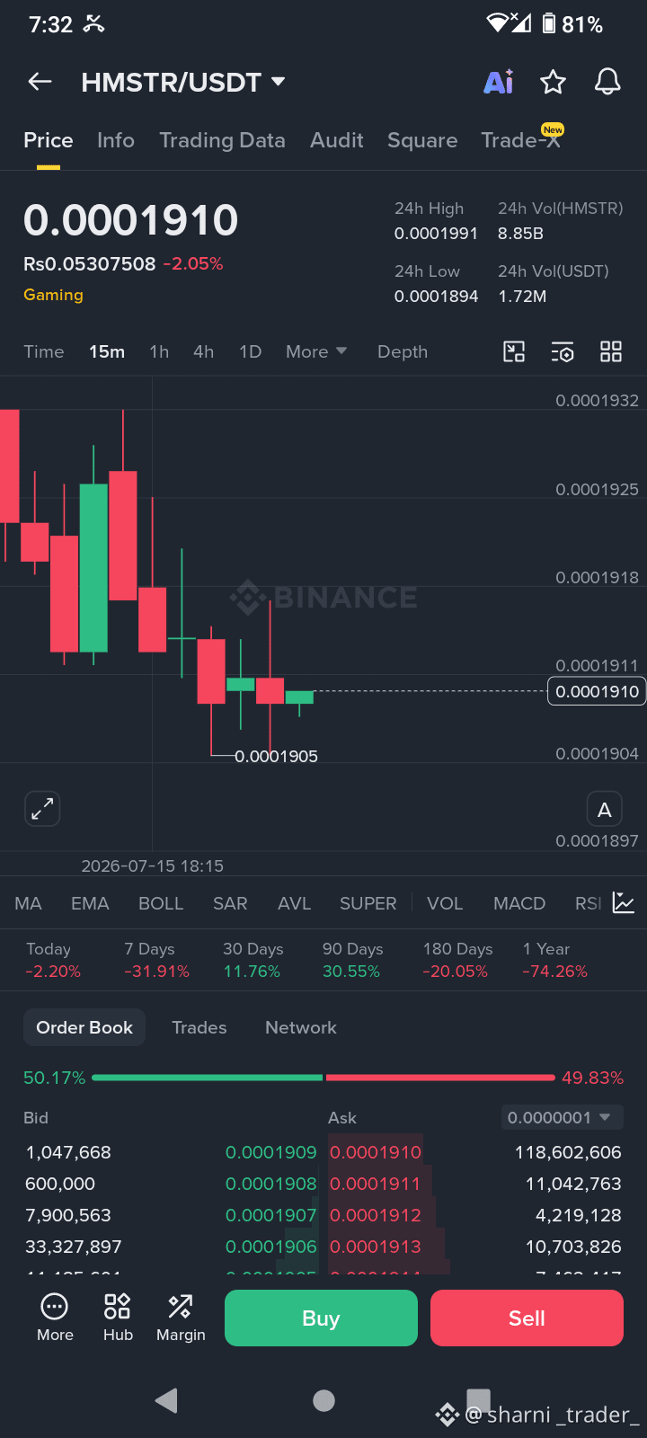This screenshot has height=1438, width=647.
Task: Tap the Gaming category tag
Action: [x=53, y=295]
